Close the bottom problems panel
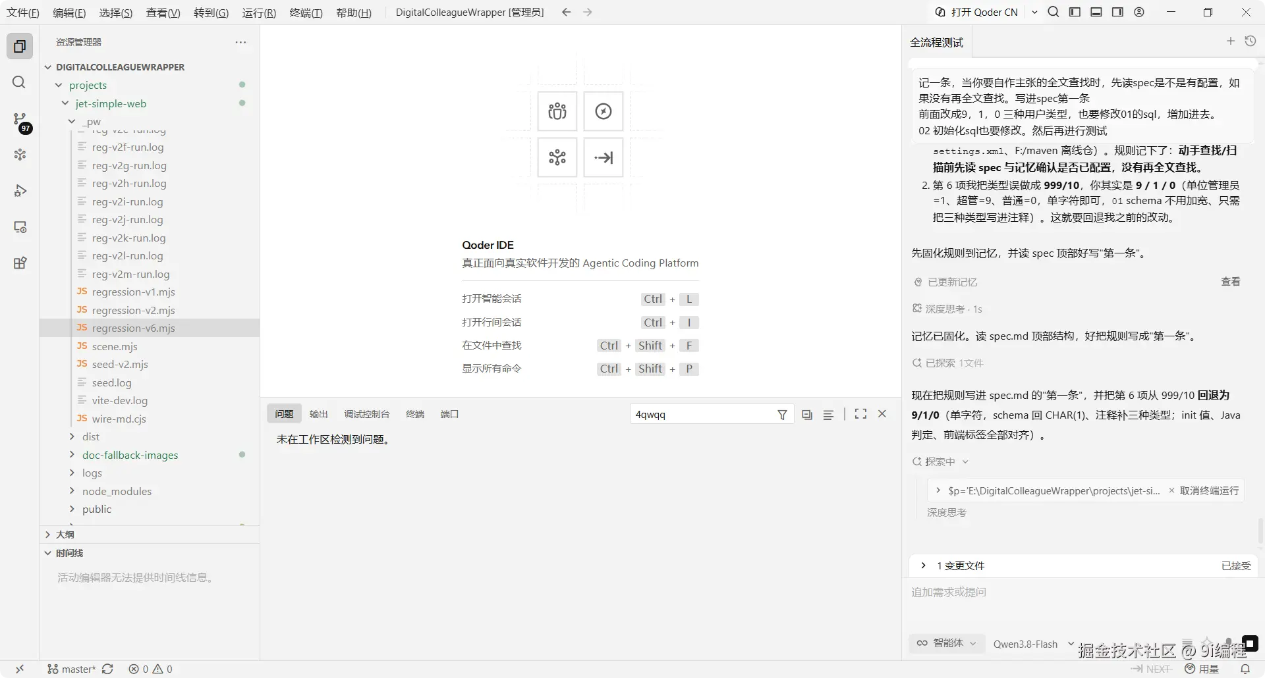The width and height of the screenshot is (1265, 678). click(882, 414)
